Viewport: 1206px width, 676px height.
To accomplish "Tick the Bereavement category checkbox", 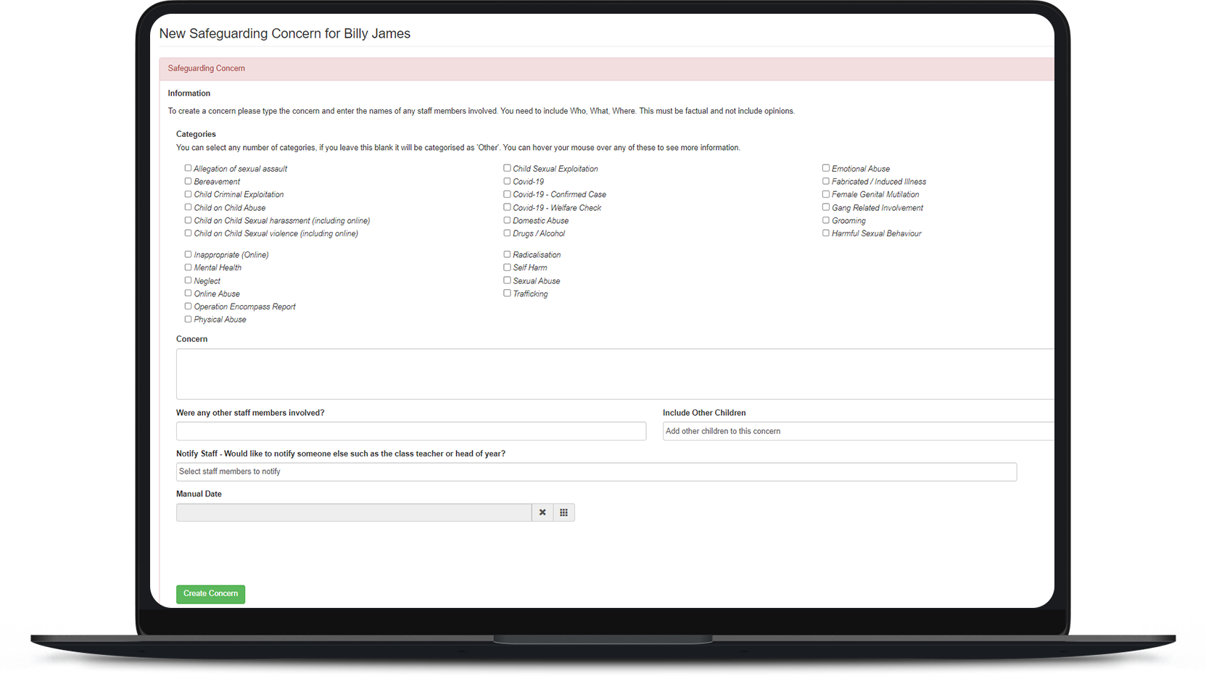I will [x=188, y=181].
